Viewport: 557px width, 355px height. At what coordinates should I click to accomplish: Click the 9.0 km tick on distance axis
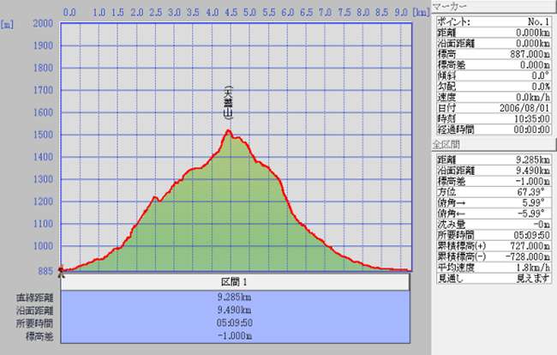pyautogui.click(x=402, y=13)
